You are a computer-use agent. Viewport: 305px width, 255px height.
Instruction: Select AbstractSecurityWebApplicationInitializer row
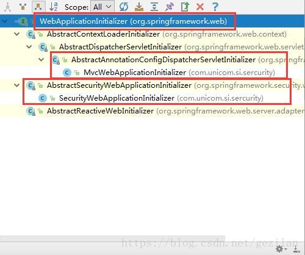[152, 85]
